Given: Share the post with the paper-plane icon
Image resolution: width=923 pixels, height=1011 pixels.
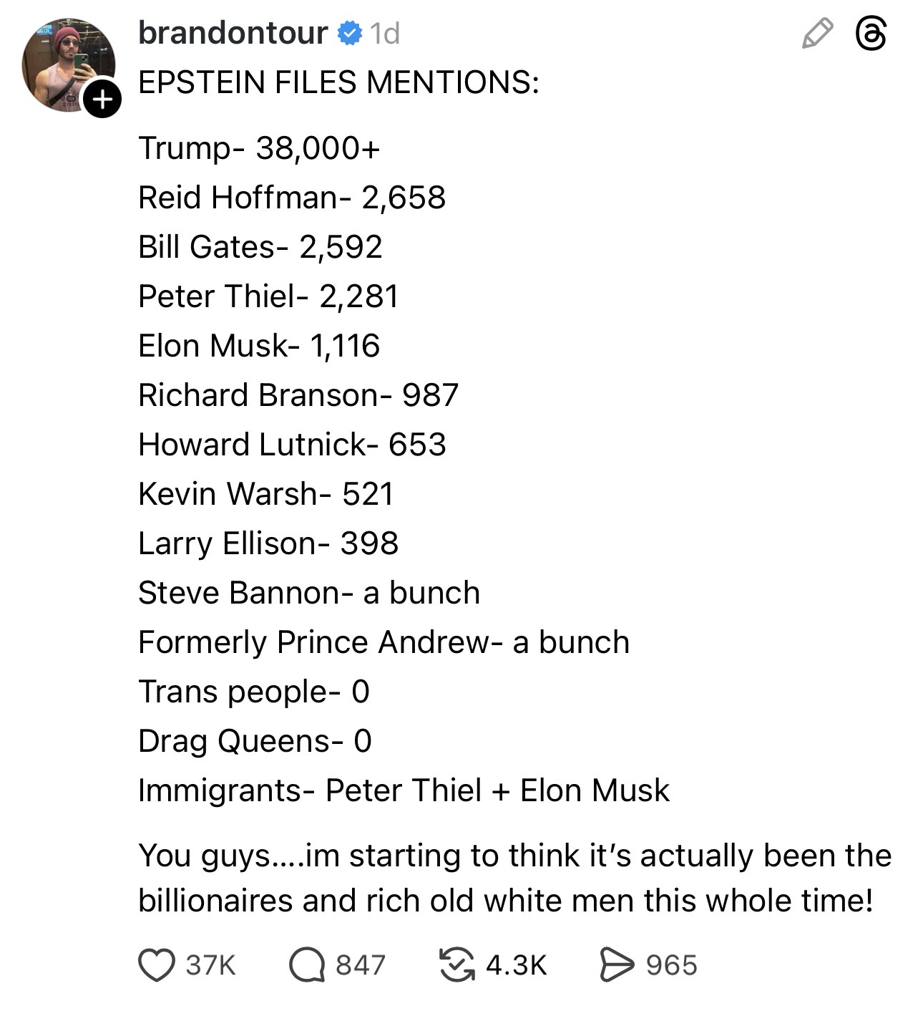Looking at the screenshot, I should coord(615,964).
